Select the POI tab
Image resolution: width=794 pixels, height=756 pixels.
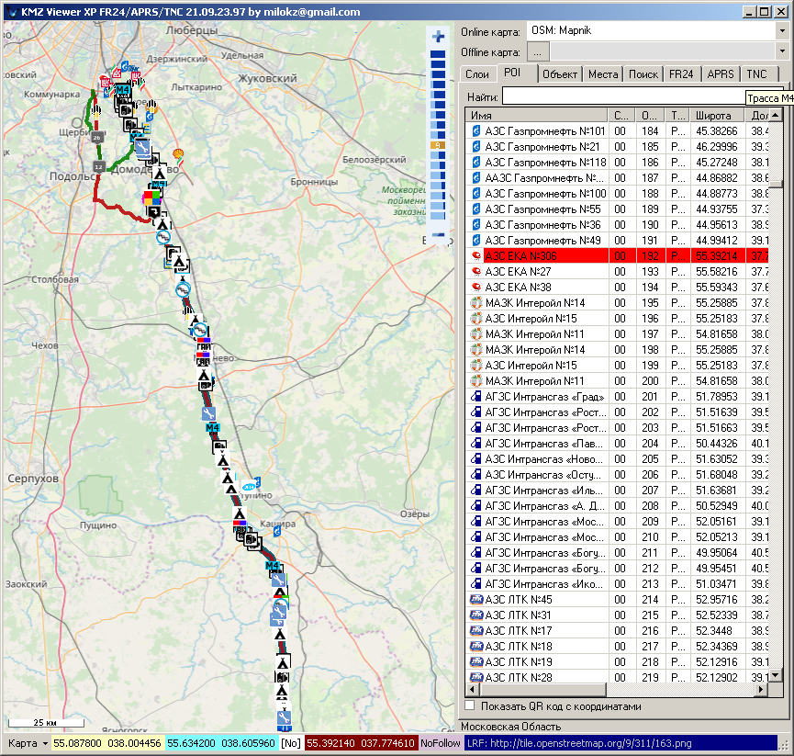(512, 73)
